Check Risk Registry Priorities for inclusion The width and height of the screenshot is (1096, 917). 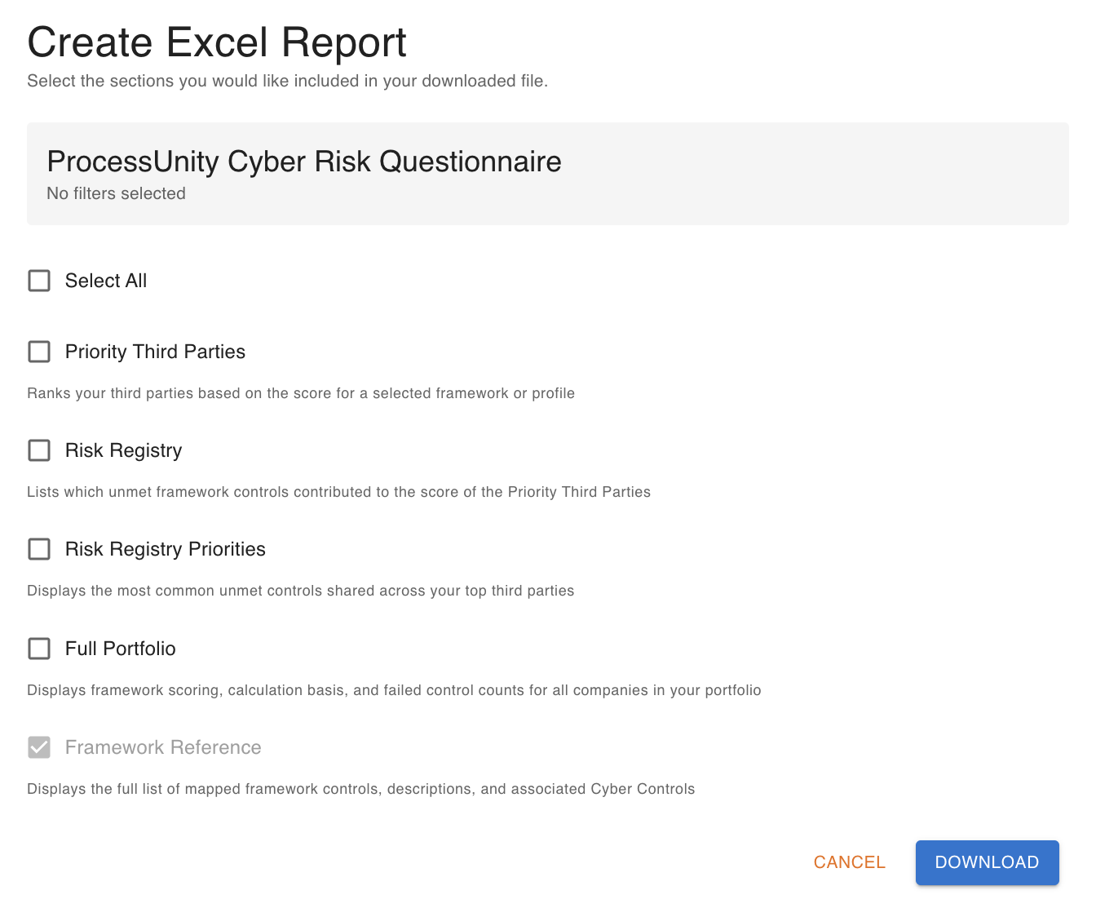39,549
